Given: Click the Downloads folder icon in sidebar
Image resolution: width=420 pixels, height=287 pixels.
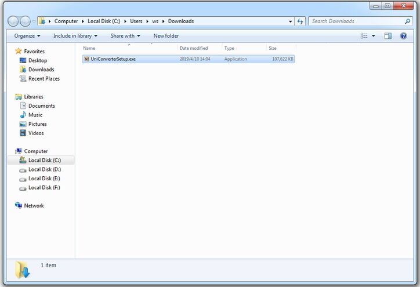Looking at the screenshot, I should point(23,70).
